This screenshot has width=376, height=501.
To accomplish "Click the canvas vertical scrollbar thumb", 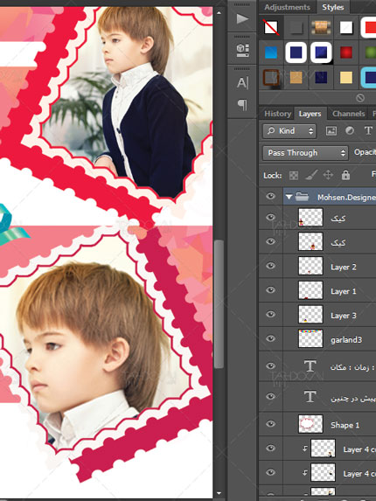I will click(x=219, y=304).
